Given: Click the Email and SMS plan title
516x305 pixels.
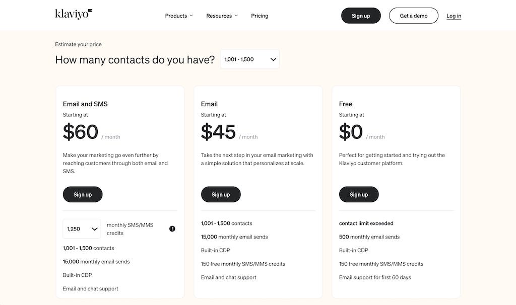Looking at the screenshot, I should point(85,104).
